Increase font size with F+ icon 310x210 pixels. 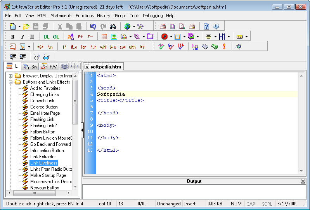[80, 37]
